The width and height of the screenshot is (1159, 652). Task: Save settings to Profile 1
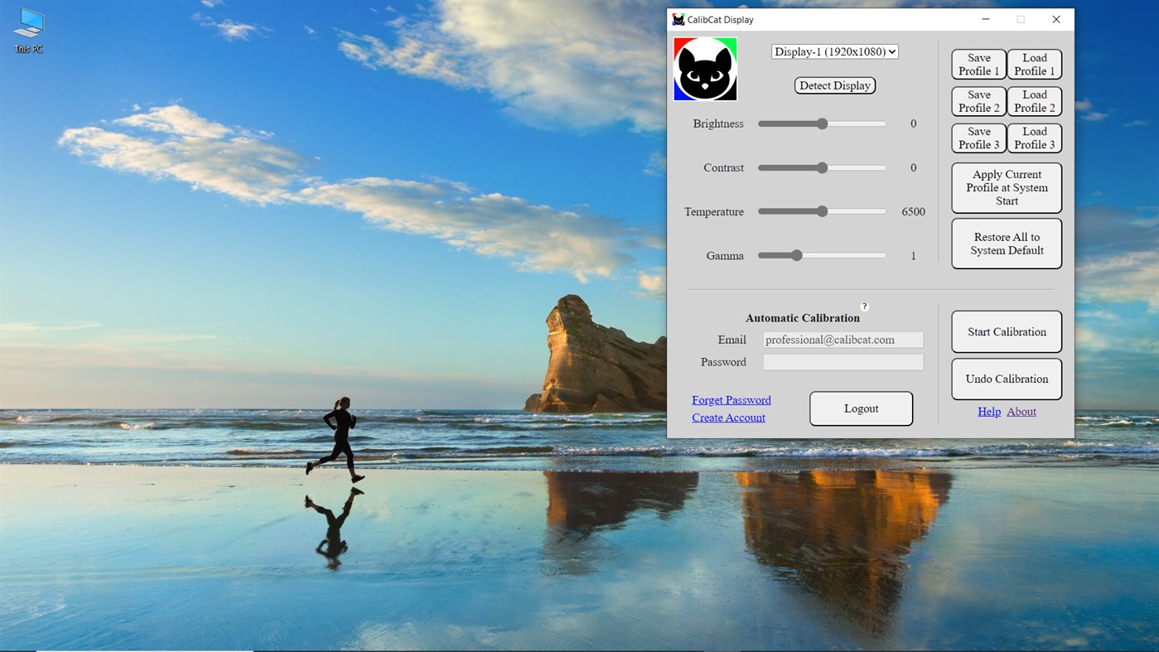click(978, 64)
